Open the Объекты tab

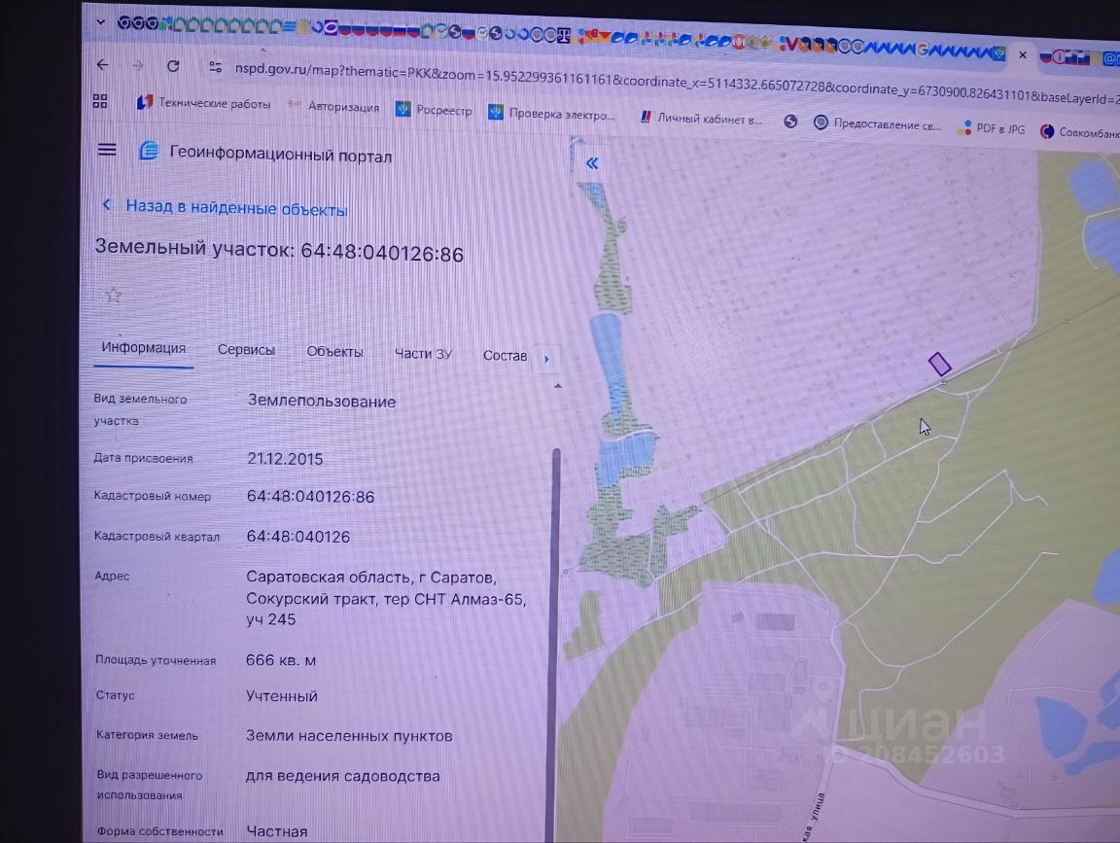point(334,352)
